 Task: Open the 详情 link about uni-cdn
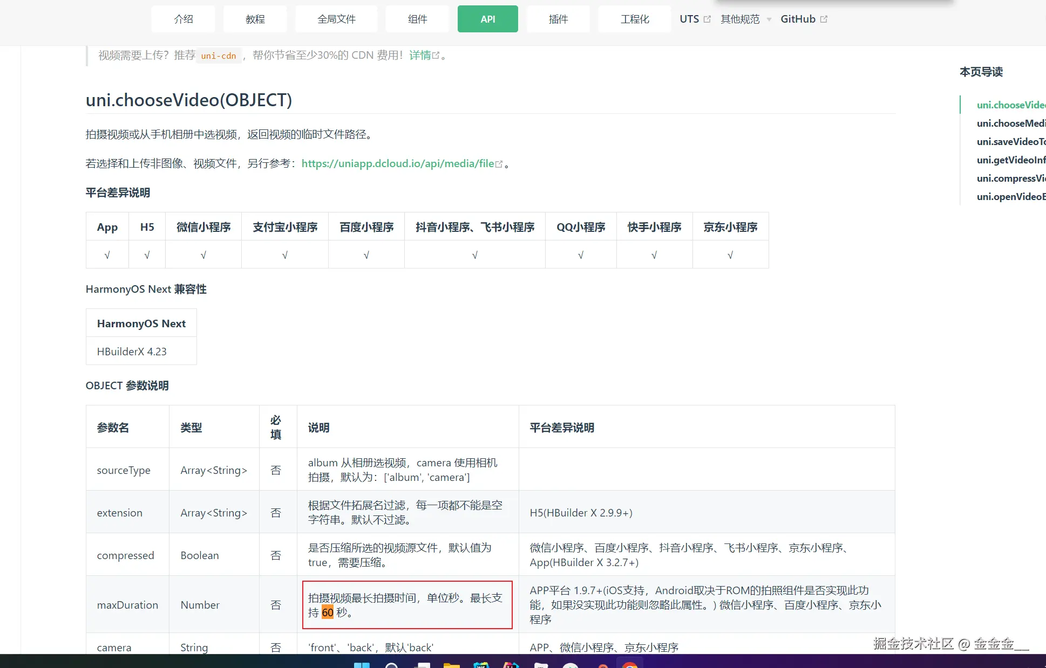tap(420, 56)
